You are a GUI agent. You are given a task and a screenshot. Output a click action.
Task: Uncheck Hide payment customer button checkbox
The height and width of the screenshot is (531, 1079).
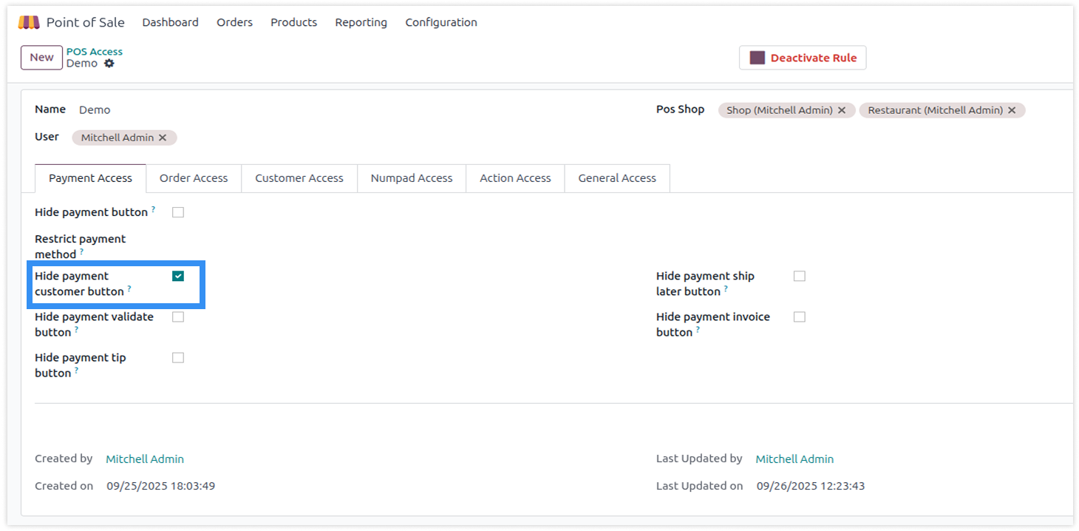pos(178,276)
